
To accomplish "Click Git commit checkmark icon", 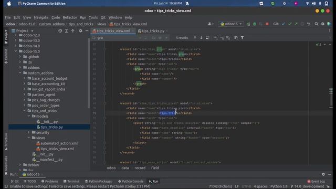I will (290, 24).
